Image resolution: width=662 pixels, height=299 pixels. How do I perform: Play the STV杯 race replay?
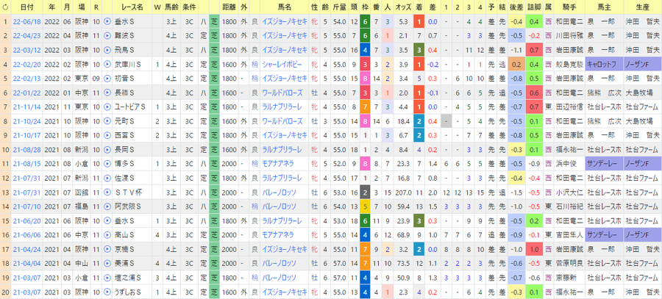(x=107, y=192)
